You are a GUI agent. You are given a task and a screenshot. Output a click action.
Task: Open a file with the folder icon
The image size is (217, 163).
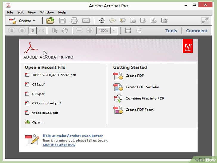pyautogui.click(x=50, y=21)
